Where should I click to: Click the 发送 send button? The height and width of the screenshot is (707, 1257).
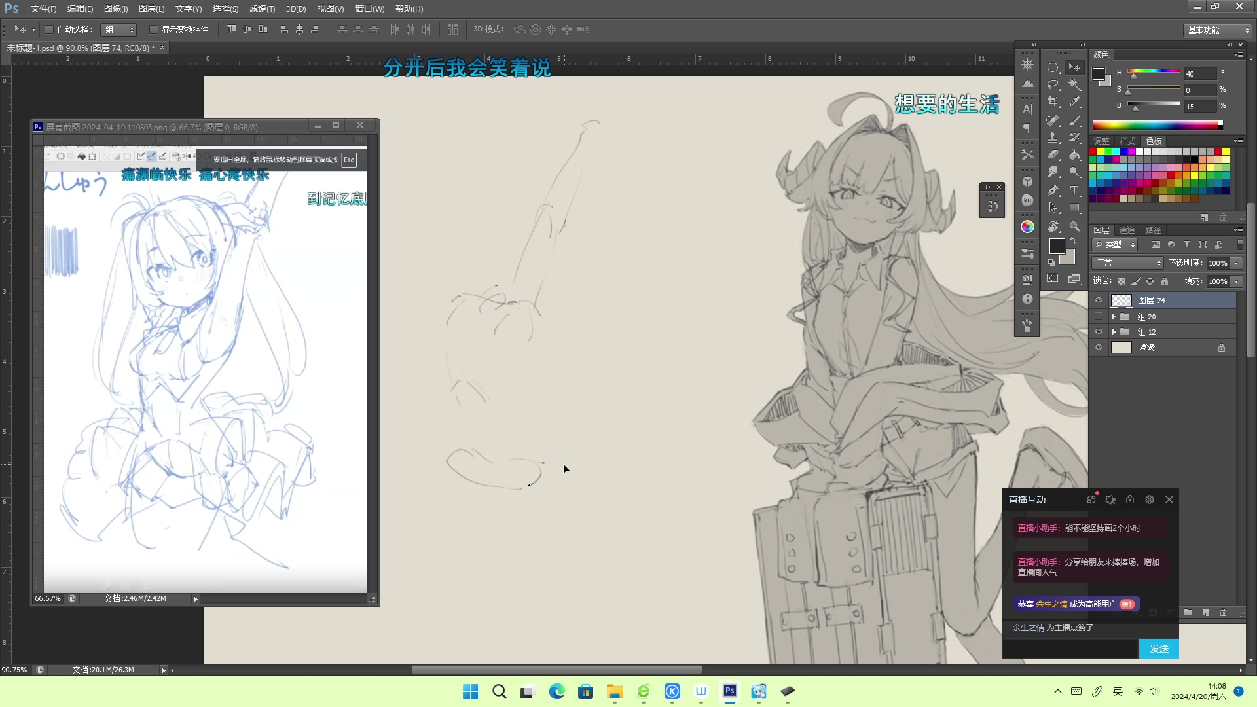[x=1159, y=649]
